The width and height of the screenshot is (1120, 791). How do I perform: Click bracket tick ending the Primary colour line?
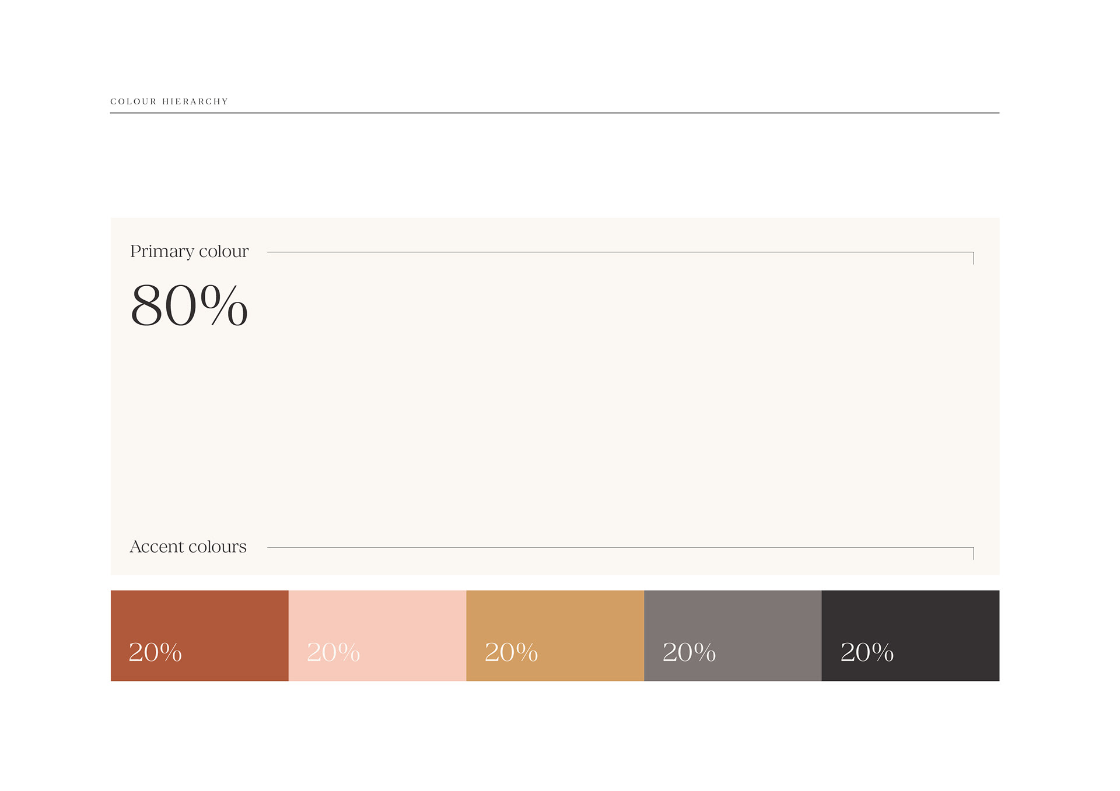click(974, 258)
